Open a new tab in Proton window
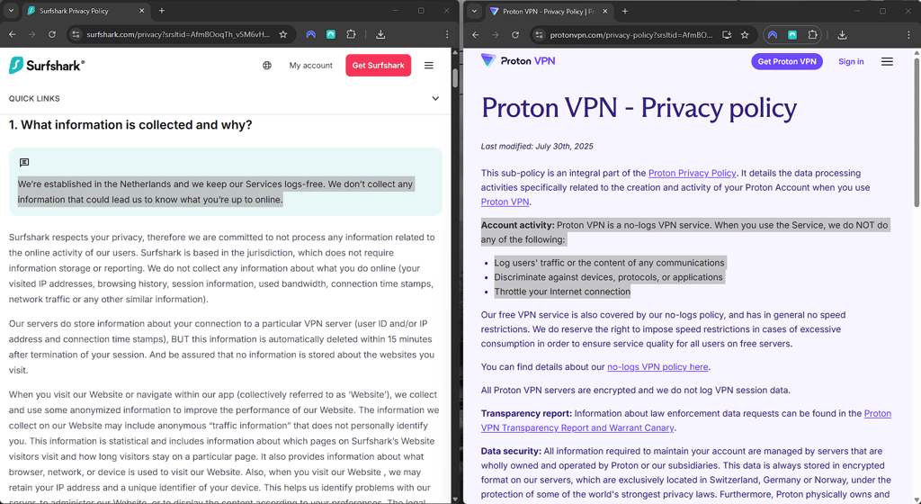This screenshot has height=504, width=921. (x=625, y=11)
